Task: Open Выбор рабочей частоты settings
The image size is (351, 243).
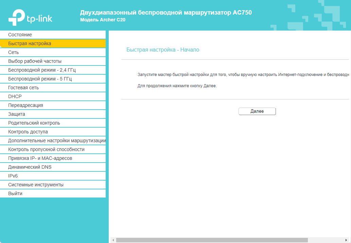Action: 35,61
